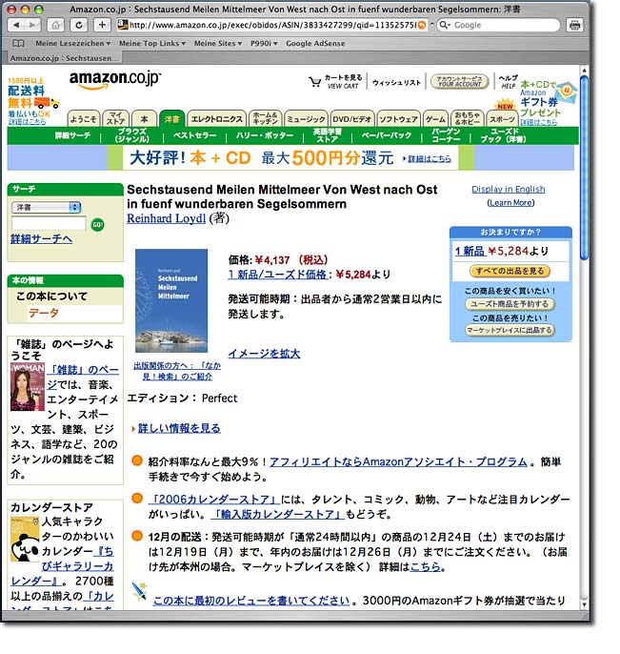Expand the Meine Lesezeichen bookmarks menu
The width and height of the screenshot is (620, 654).
(71, 43)
